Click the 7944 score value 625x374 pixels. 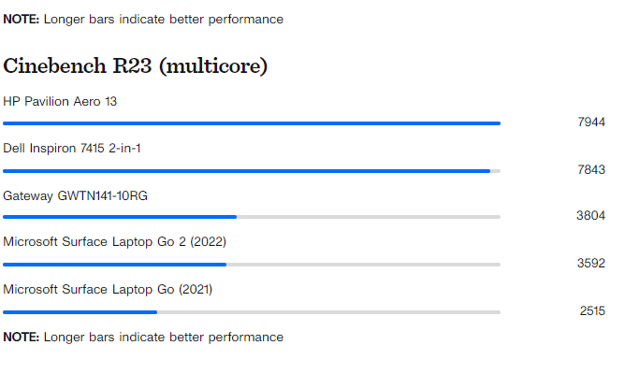591,122
